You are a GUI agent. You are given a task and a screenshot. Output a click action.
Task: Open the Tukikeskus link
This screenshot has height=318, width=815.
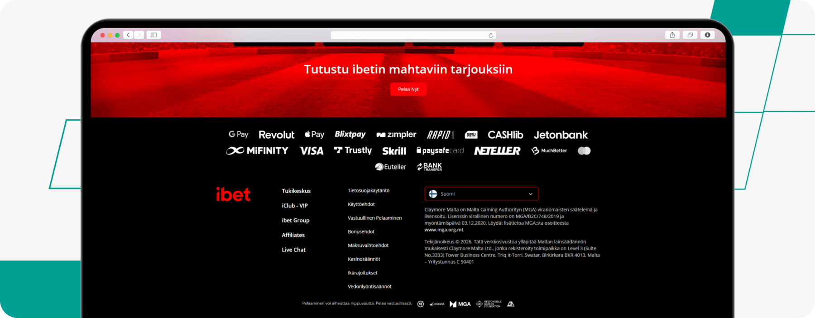[296, 191]
